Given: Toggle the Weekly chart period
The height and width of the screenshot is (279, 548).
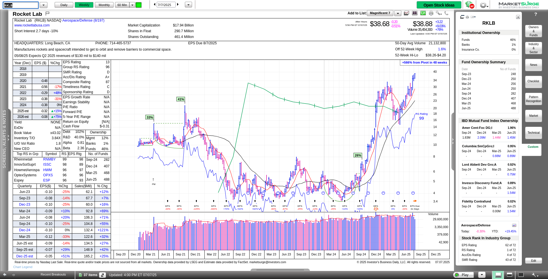Looking at the screenshot, I should [x=84, y=5].
